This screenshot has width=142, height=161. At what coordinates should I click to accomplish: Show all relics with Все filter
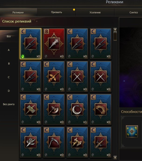[9, 36]
